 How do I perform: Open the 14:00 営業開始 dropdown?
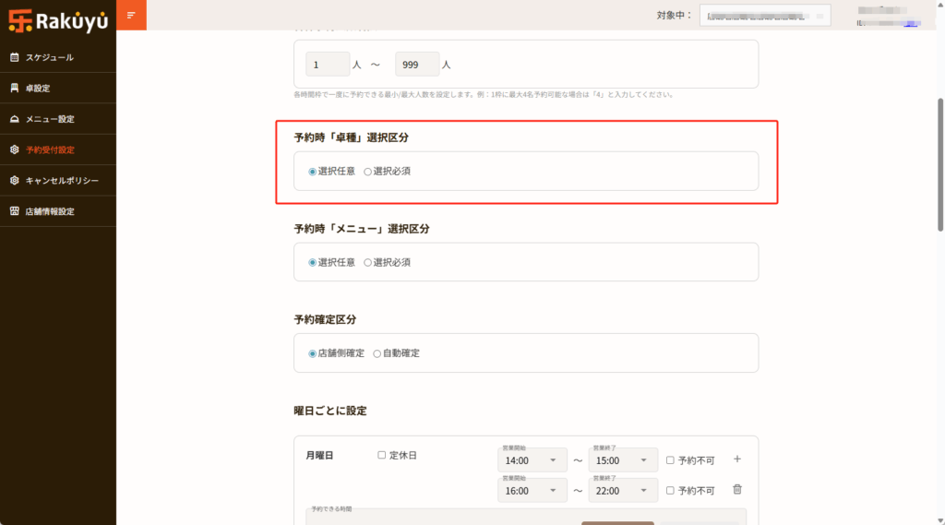[x=532, y=460]
